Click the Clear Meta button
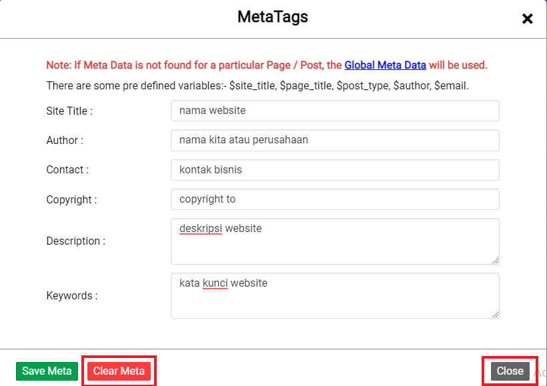Screen dimensions: 547x386 point(119,371)
